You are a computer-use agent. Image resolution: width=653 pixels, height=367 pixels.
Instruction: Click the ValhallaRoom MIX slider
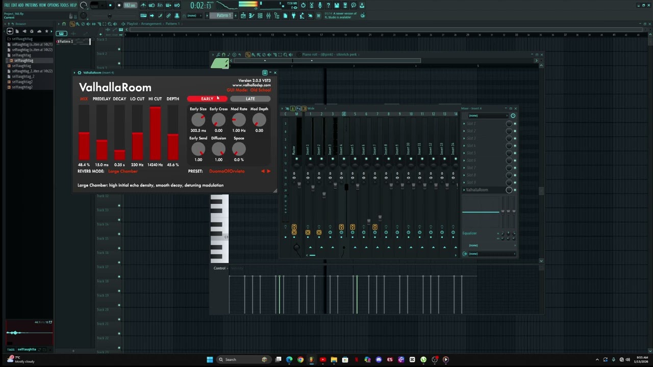click(x=84, y=133)
